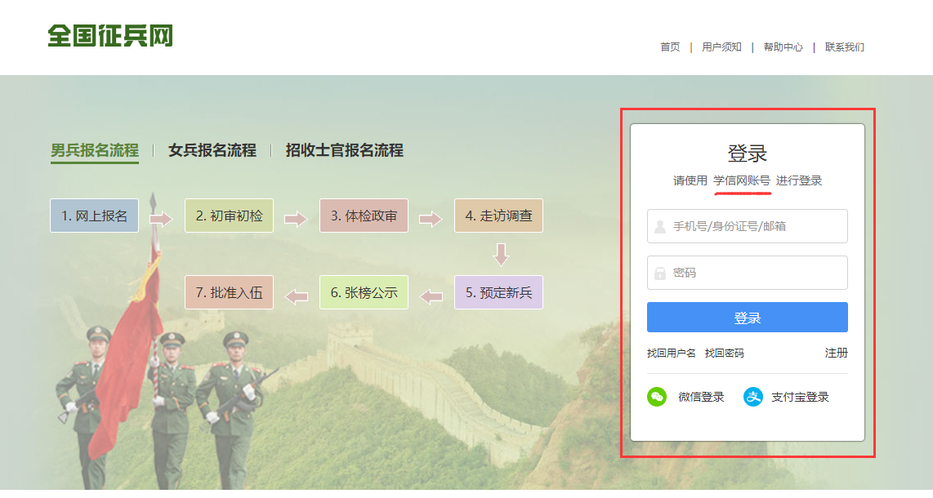Viewport: 933px width, 498px height.
Task: Open the 招收士官报名流程 tab
Action: (344, 150)
